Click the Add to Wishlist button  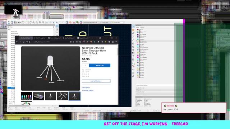pyautogui.click(x=96, y=81)
